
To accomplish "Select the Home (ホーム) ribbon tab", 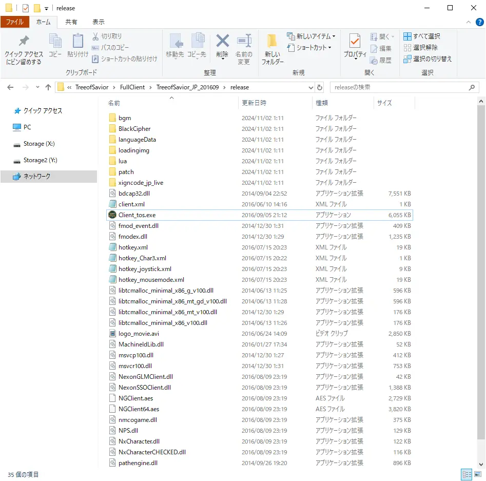I will point(43,22).
